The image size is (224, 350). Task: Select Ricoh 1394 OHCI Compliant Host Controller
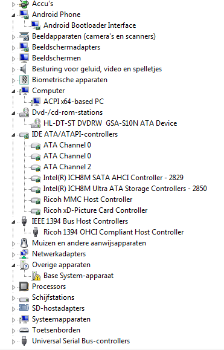point(114,232)
